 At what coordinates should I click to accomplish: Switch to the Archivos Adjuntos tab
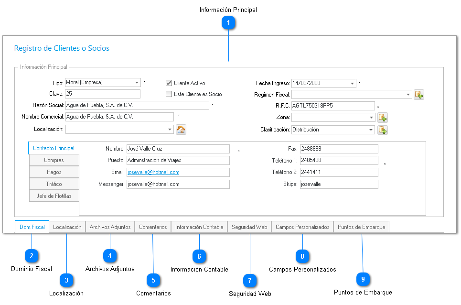110,227
